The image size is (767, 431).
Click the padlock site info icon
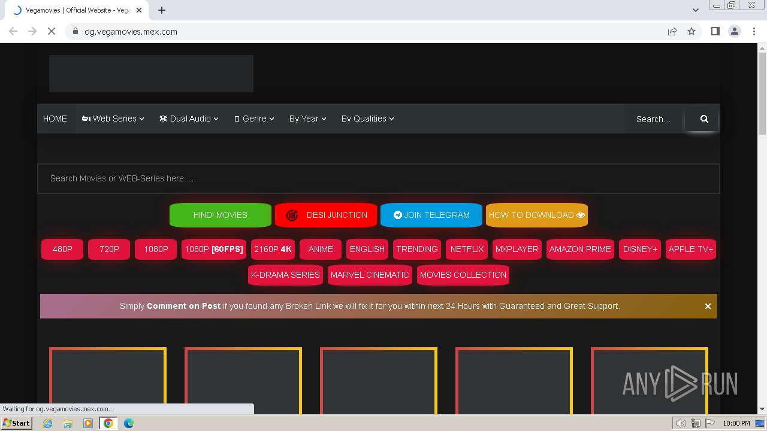(76, 32)
